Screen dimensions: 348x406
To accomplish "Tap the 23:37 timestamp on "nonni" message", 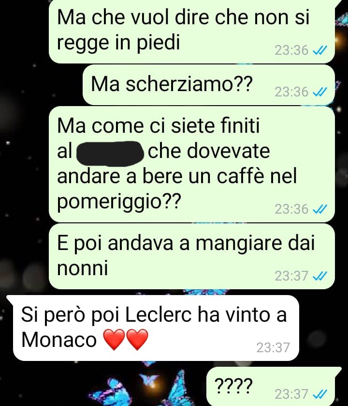I will click(x=291, y=276).
